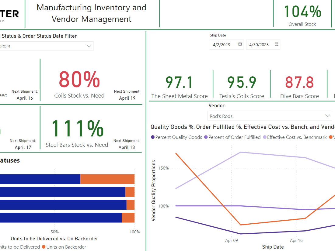Click the top bar's orange backorder segment
This screenshot has width=335, height=251.
click(107, 179)
